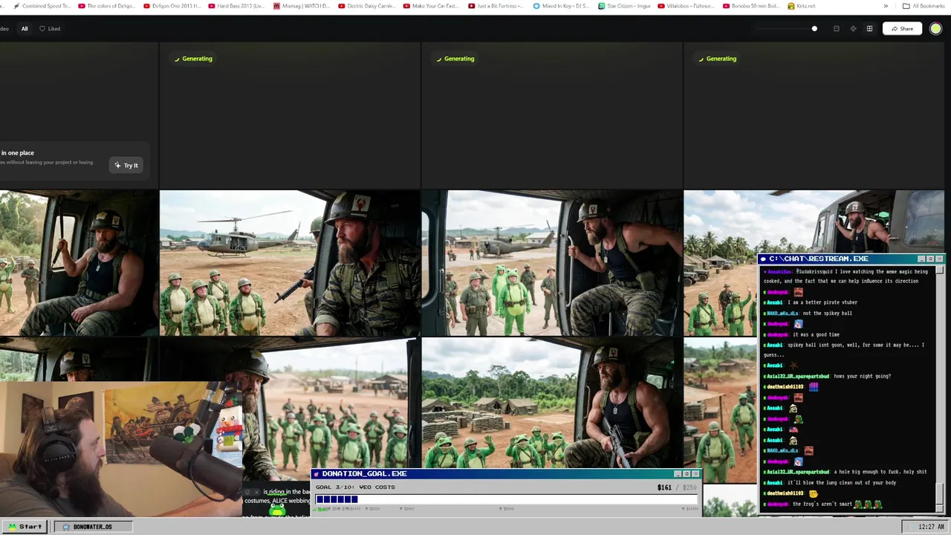Click chat message 'it was a good time'

816,334
